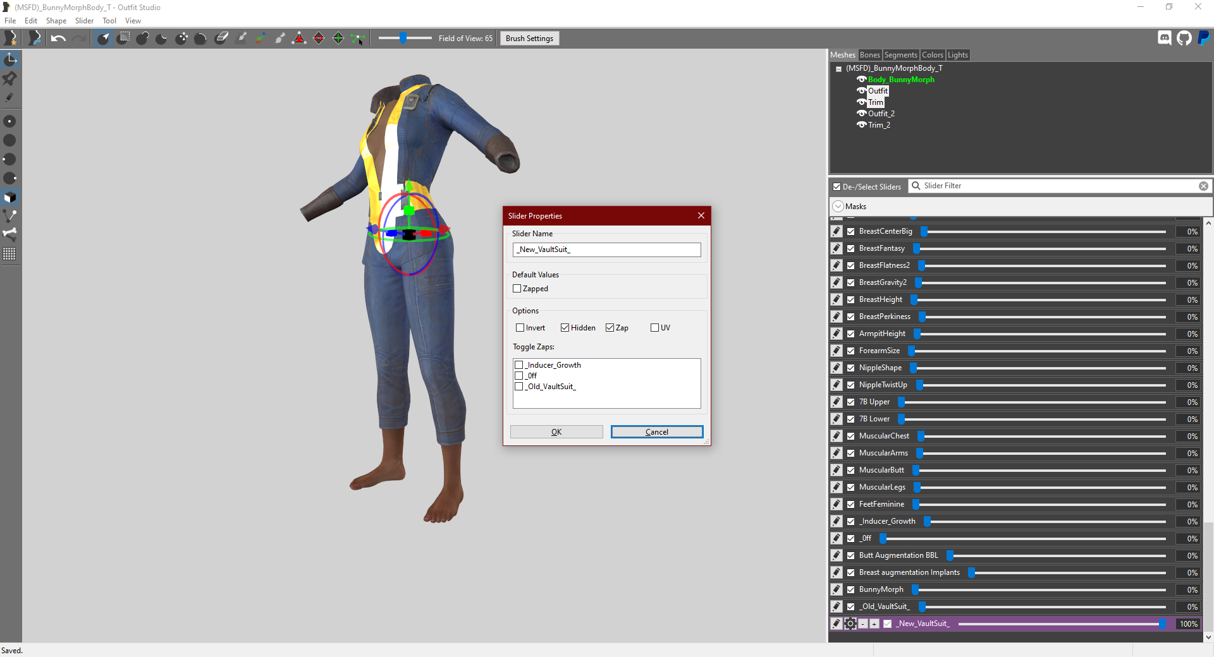Select the Move brush tool

point(181,39)
